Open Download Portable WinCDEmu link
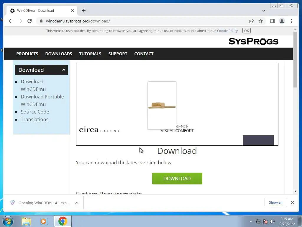The width and height of the screenshot is (302, 227). tap(42, 100)
